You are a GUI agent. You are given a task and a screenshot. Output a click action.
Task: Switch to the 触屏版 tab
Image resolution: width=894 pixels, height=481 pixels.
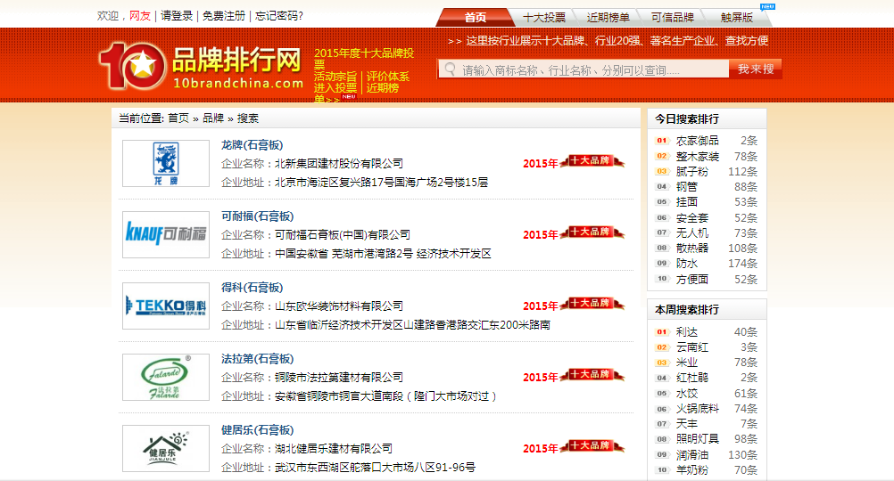pyautogui.click(x=736, y=18)
